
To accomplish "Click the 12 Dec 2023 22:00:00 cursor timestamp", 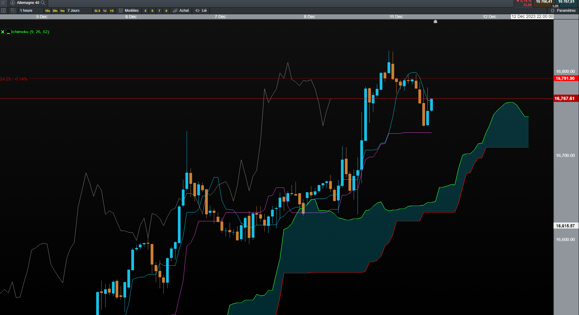I will click(532, 17).
